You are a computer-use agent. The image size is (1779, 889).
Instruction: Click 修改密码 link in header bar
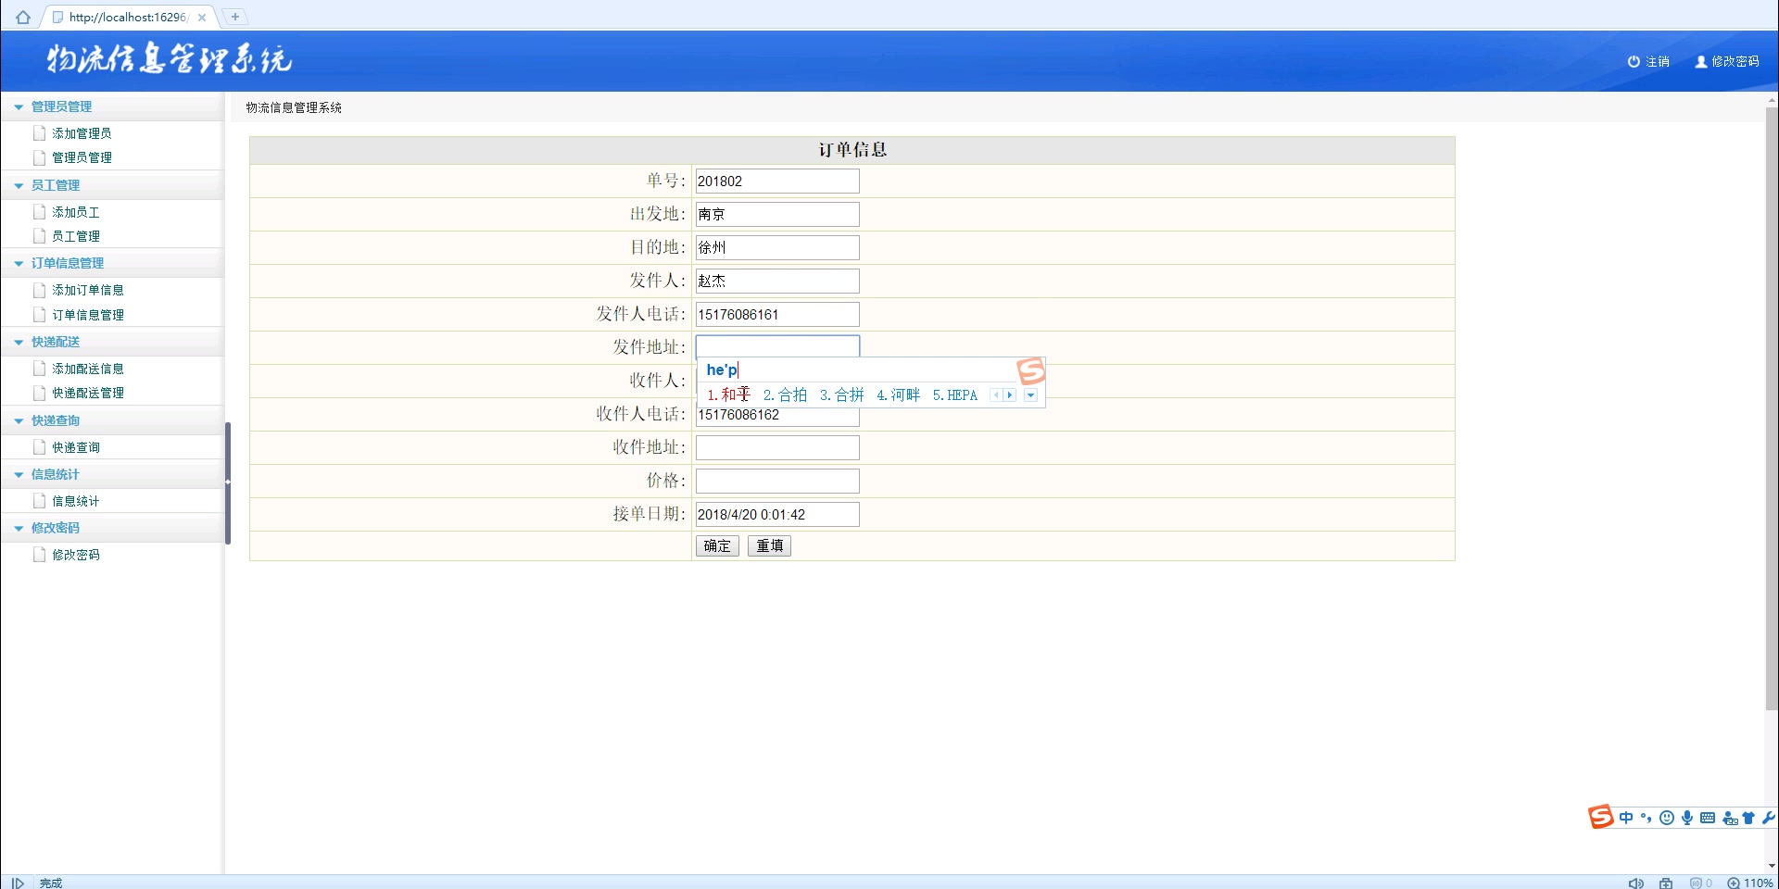tap(1727, 61)
